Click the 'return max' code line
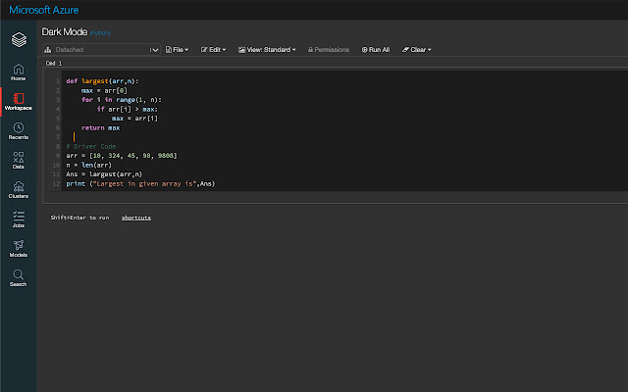The height and width of the screenshot is (392, 628). pyautogui.click(x=100, y=128)
